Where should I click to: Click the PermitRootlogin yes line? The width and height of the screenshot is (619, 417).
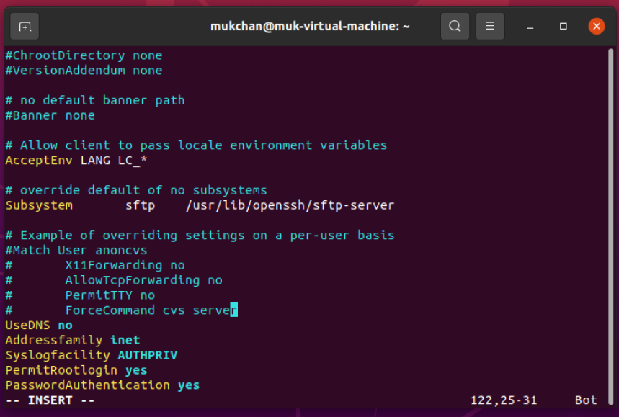pos(72,369)
